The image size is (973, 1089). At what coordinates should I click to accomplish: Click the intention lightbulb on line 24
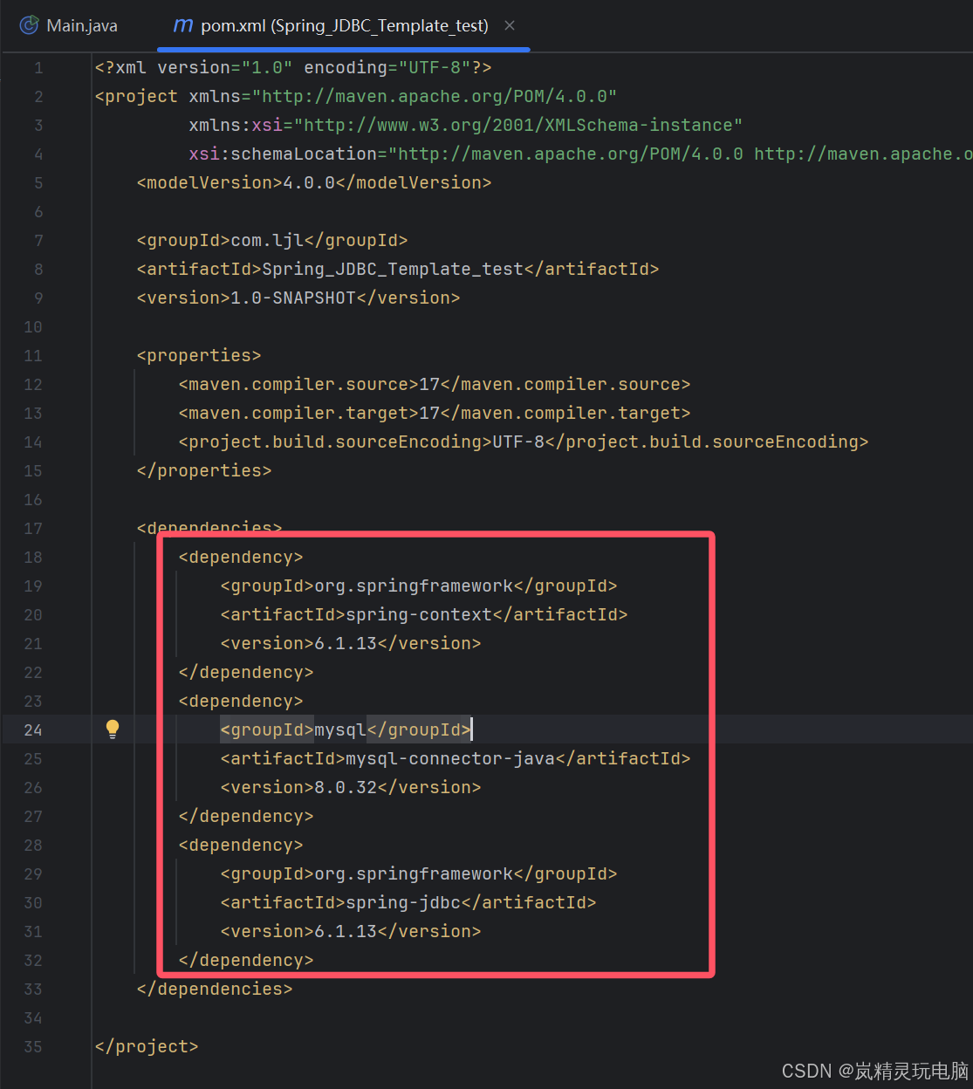pos(112,729)
